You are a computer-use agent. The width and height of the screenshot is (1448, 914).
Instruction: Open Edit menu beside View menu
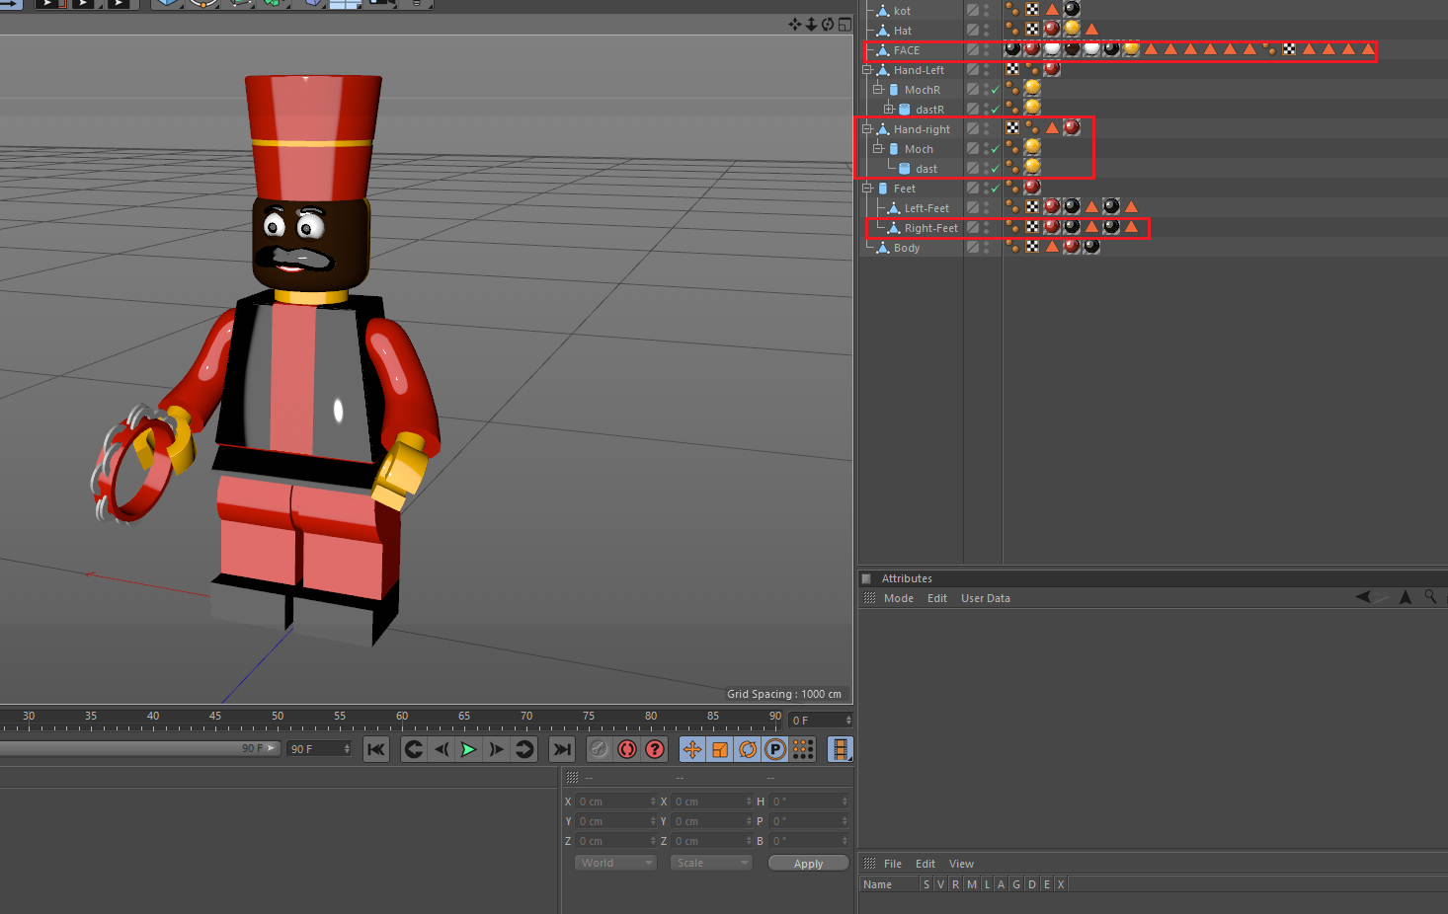(925, 864)
